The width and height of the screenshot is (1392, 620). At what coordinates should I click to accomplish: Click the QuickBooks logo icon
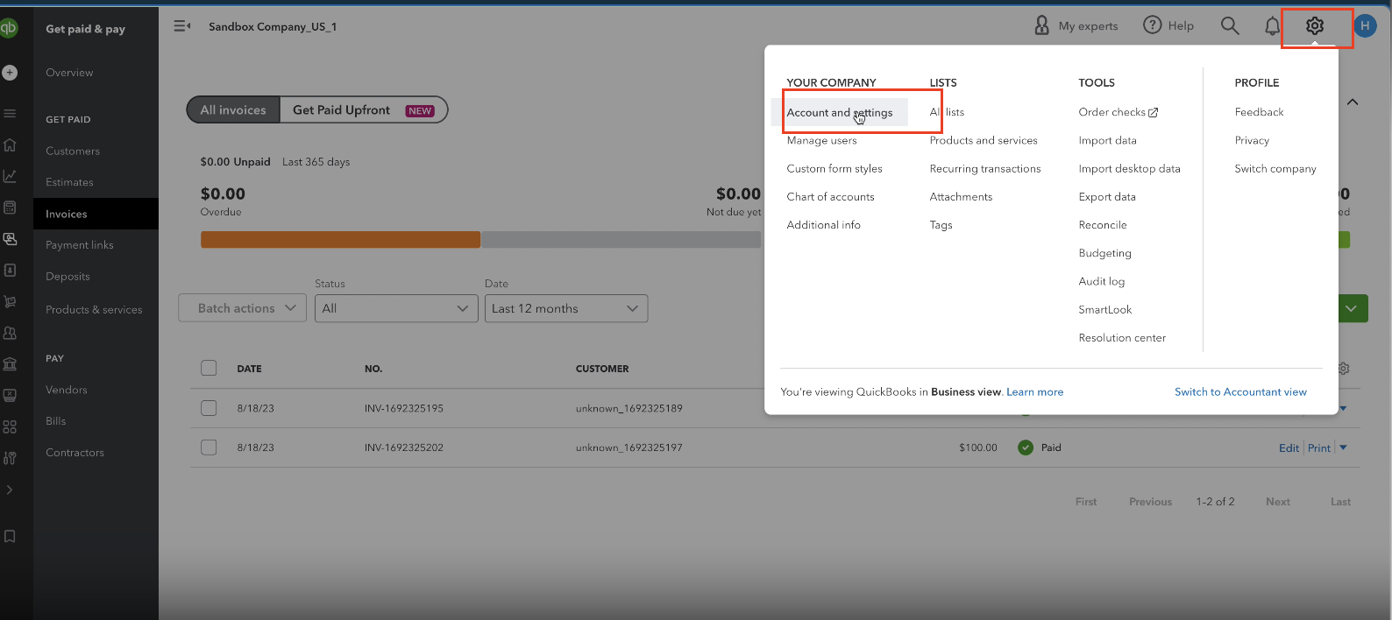pos(8,28)
